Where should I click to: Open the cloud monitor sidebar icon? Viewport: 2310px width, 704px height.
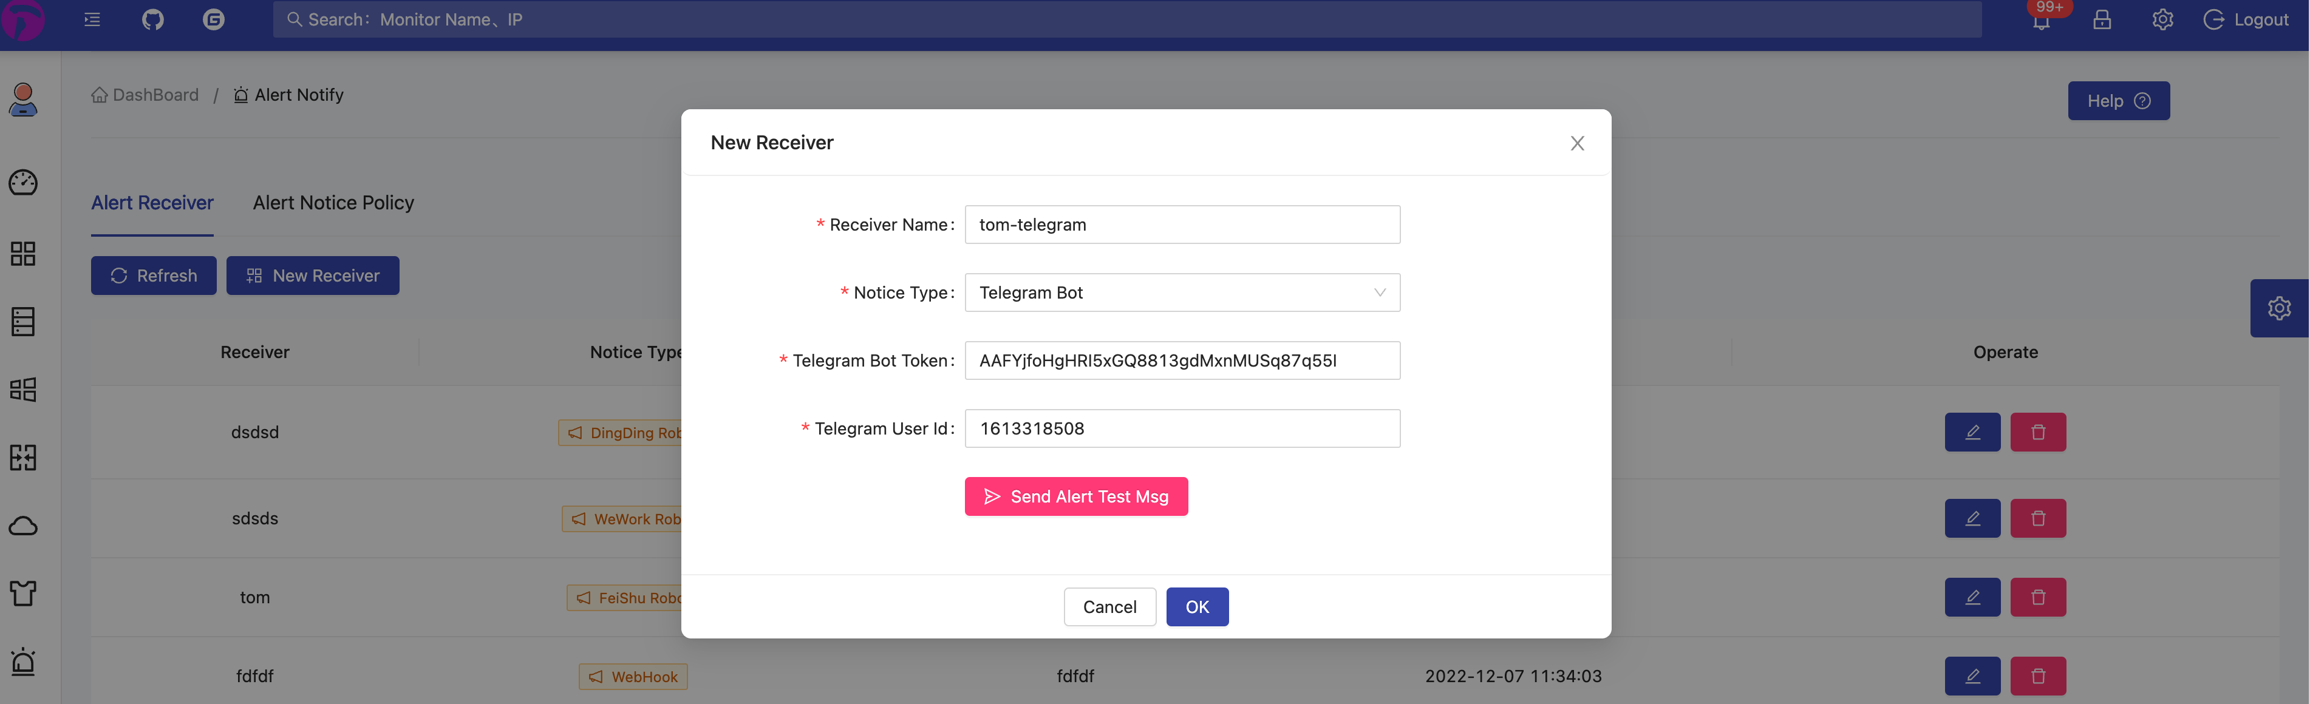tap(23, 526)
